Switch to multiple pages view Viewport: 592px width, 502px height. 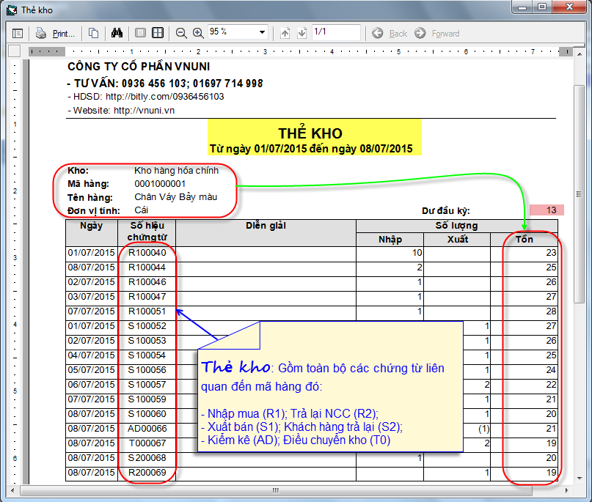coord(158,33)
